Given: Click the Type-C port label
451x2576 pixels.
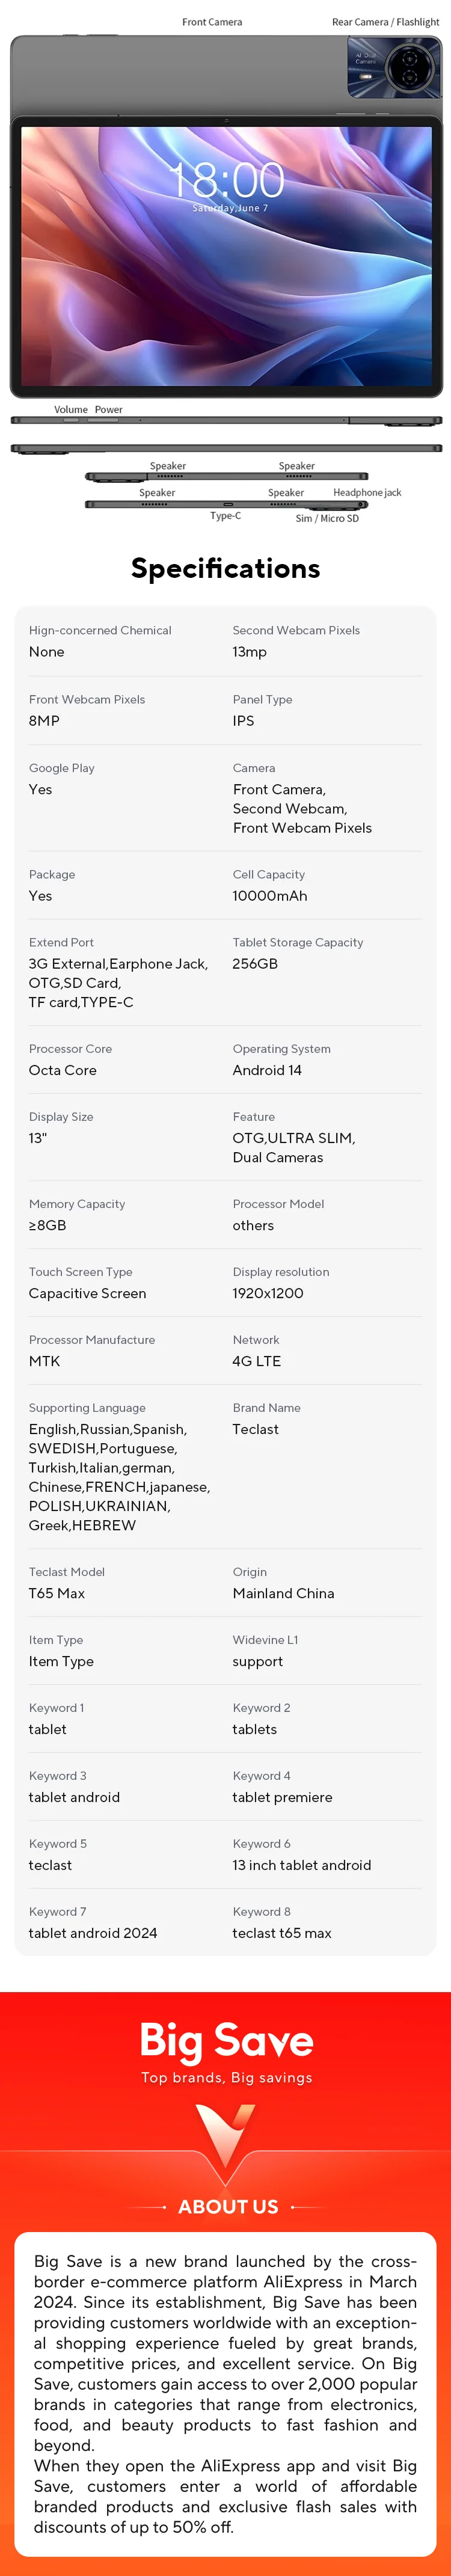Looking at the screenshot, I should pos(225,516).
